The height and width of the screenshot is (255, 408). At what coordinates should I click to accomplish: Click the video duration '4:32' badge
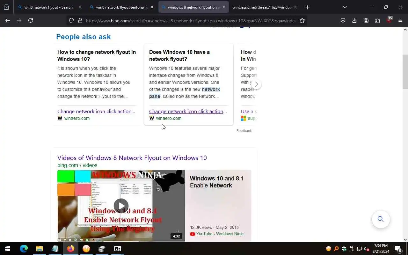click(x=176, y=236)
